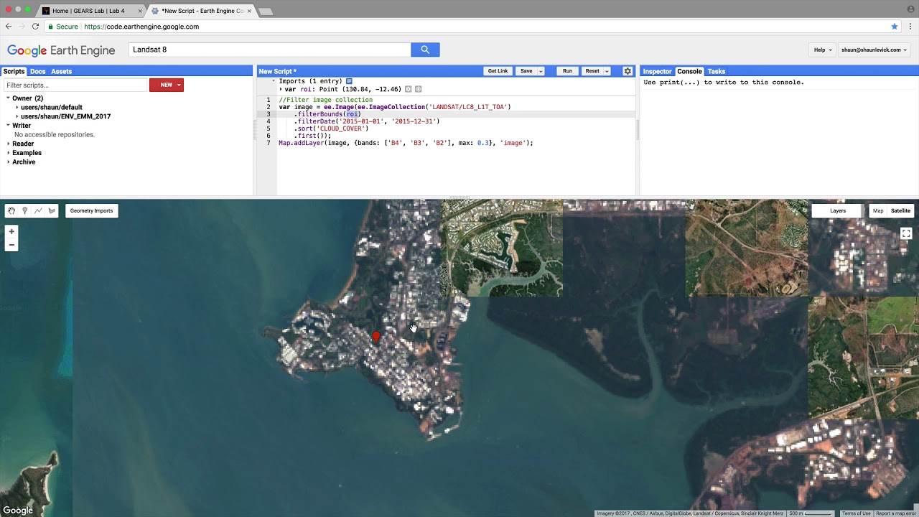
Task: Select the draw polygon tool
Action: point(52,210)
